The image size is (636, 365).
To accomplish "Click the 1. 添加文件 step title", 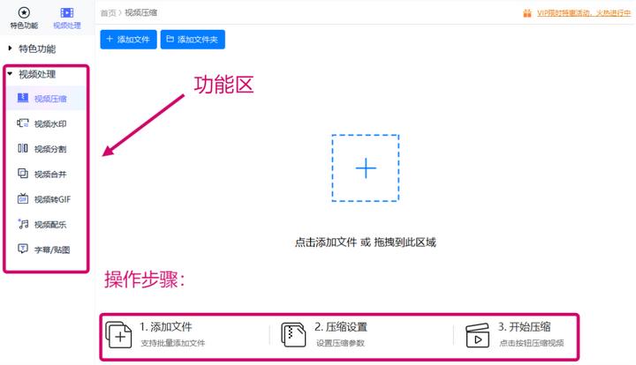I will (x=166, y=326).
